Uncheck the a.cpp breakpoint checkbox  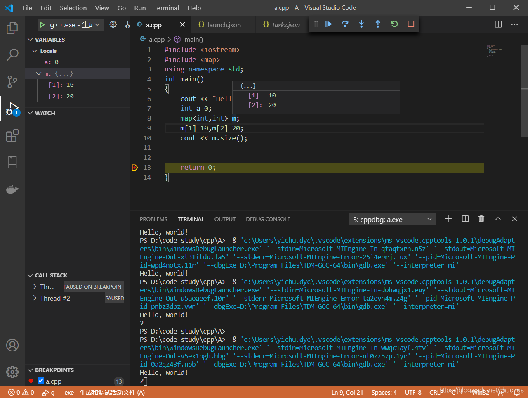[x=41, y=381]
